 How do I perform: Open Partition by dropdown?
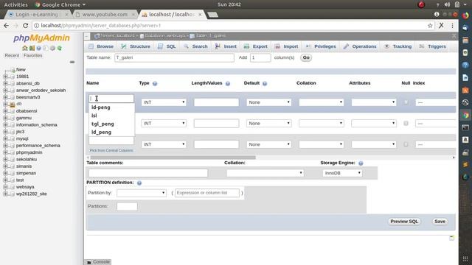click(x=142, y=193)
